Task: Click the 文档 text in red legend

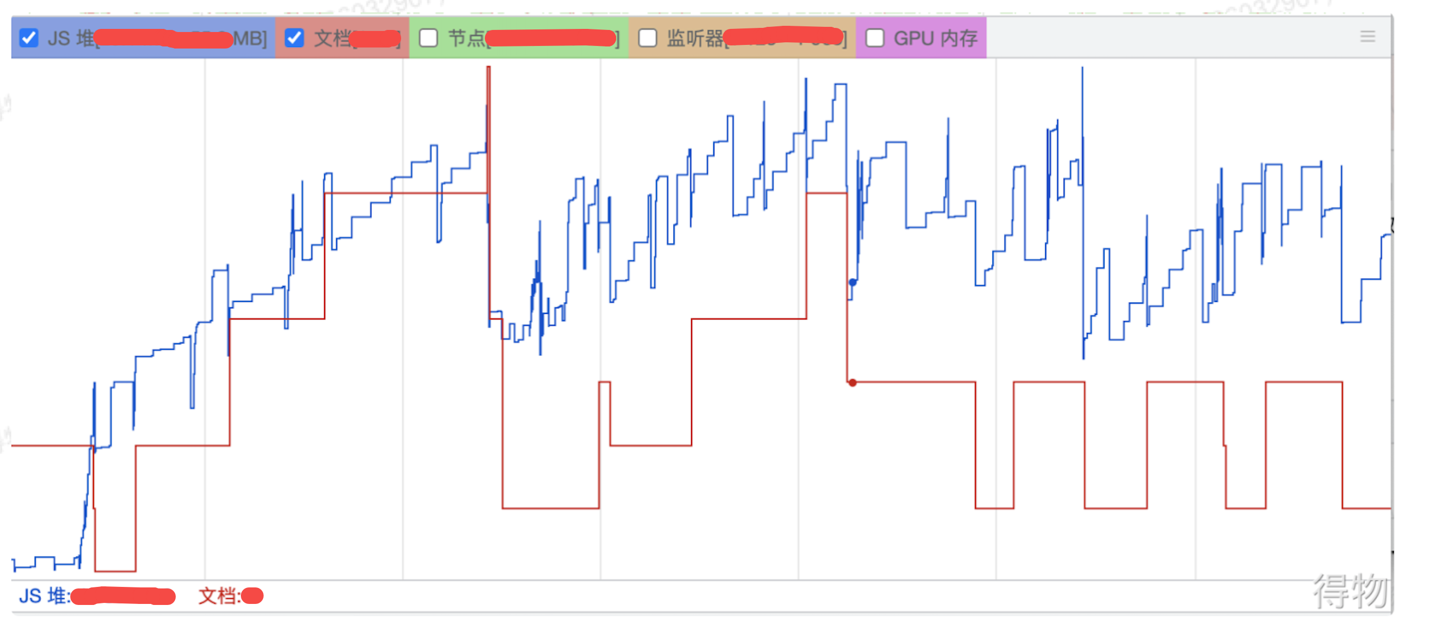Action: (332, 39)
